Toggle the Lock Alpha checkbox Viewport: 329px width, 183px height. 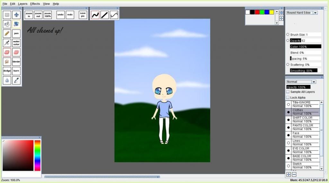click(x=288, y=97)
